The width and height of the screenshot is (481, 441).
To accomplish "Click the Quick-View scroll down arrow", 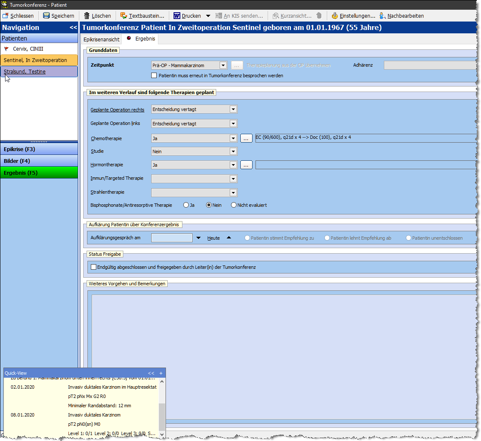I will 162,434.
